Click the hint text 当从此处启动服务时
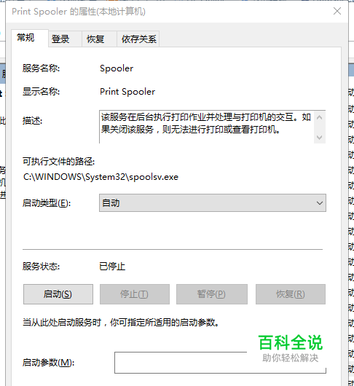This screenshot has height=386, width=354. click(x=121, y=322)
